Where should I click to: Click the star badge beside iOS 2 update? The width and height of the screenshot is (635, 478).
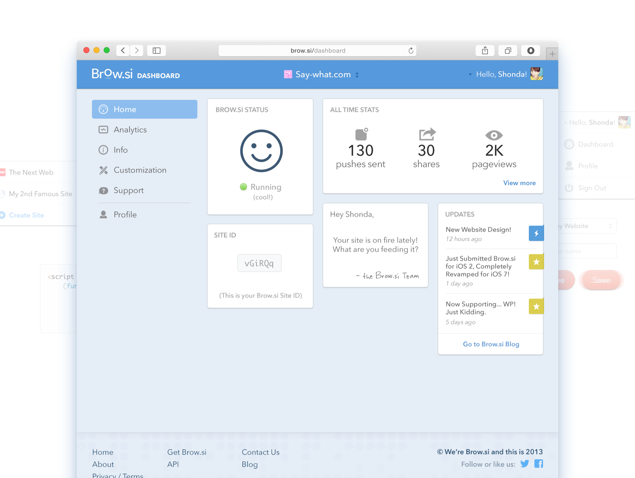point(536,262)
